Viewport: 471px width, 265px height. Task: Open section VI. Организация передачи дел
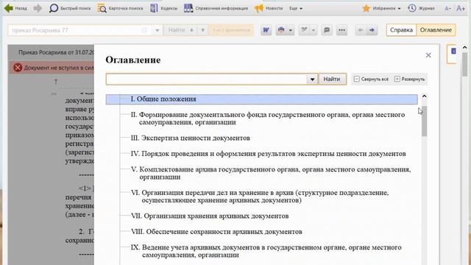pyautogui.click(x=260, y=197)
